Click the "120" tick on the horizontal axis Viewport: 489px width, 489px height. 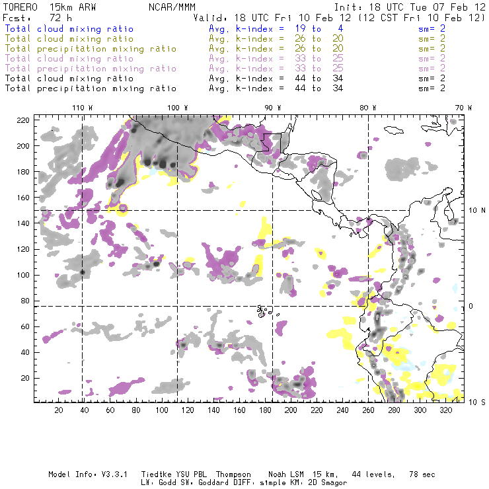pos(188,410)
